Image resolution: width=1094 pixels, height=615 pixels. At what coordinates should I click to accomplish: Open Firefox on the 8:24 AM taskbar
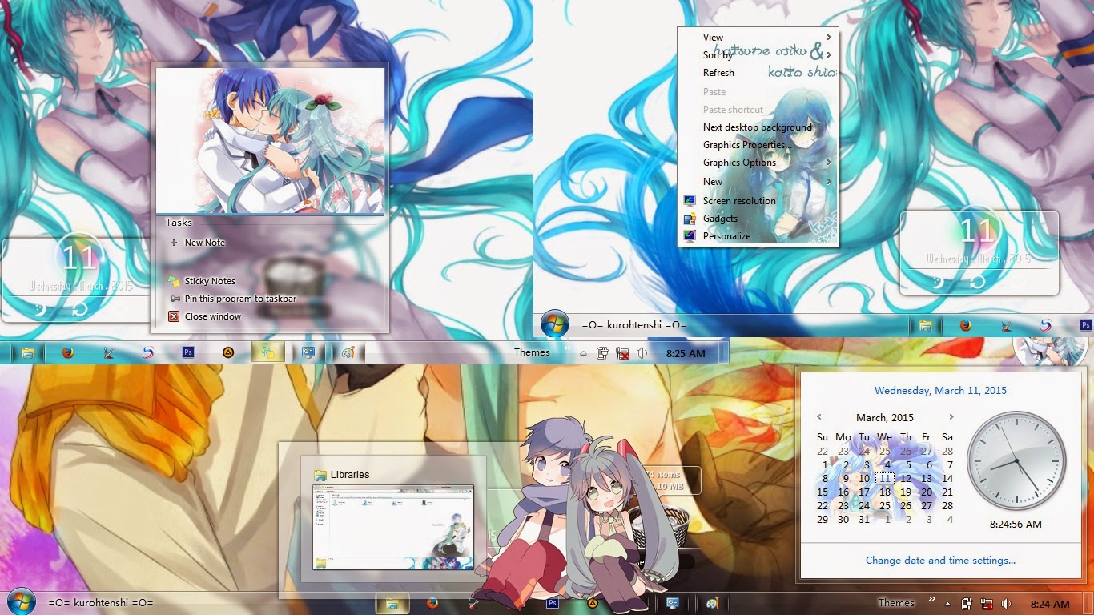[432, 603]
